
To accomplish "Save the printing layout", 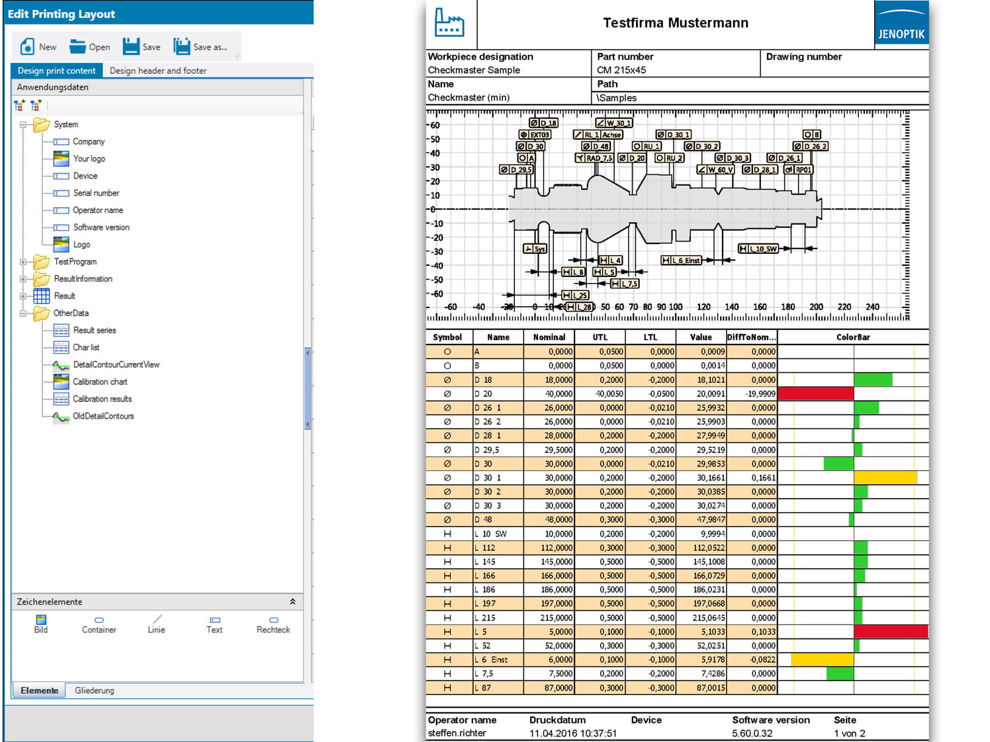I will (x=142, y=47).
